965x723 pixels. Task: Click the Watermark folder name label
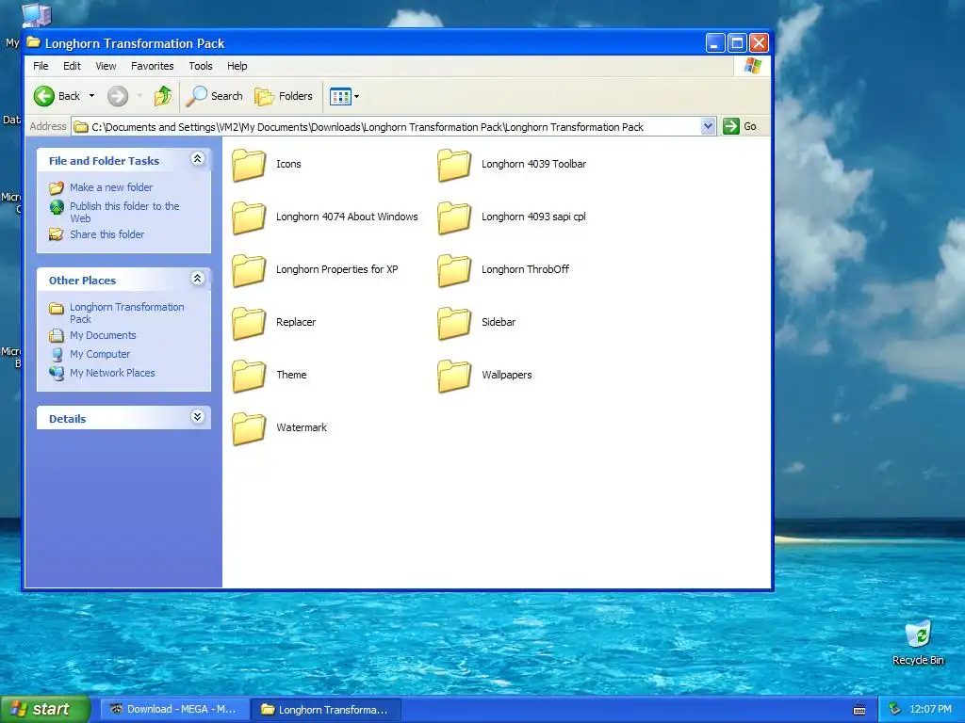[302, 427]
